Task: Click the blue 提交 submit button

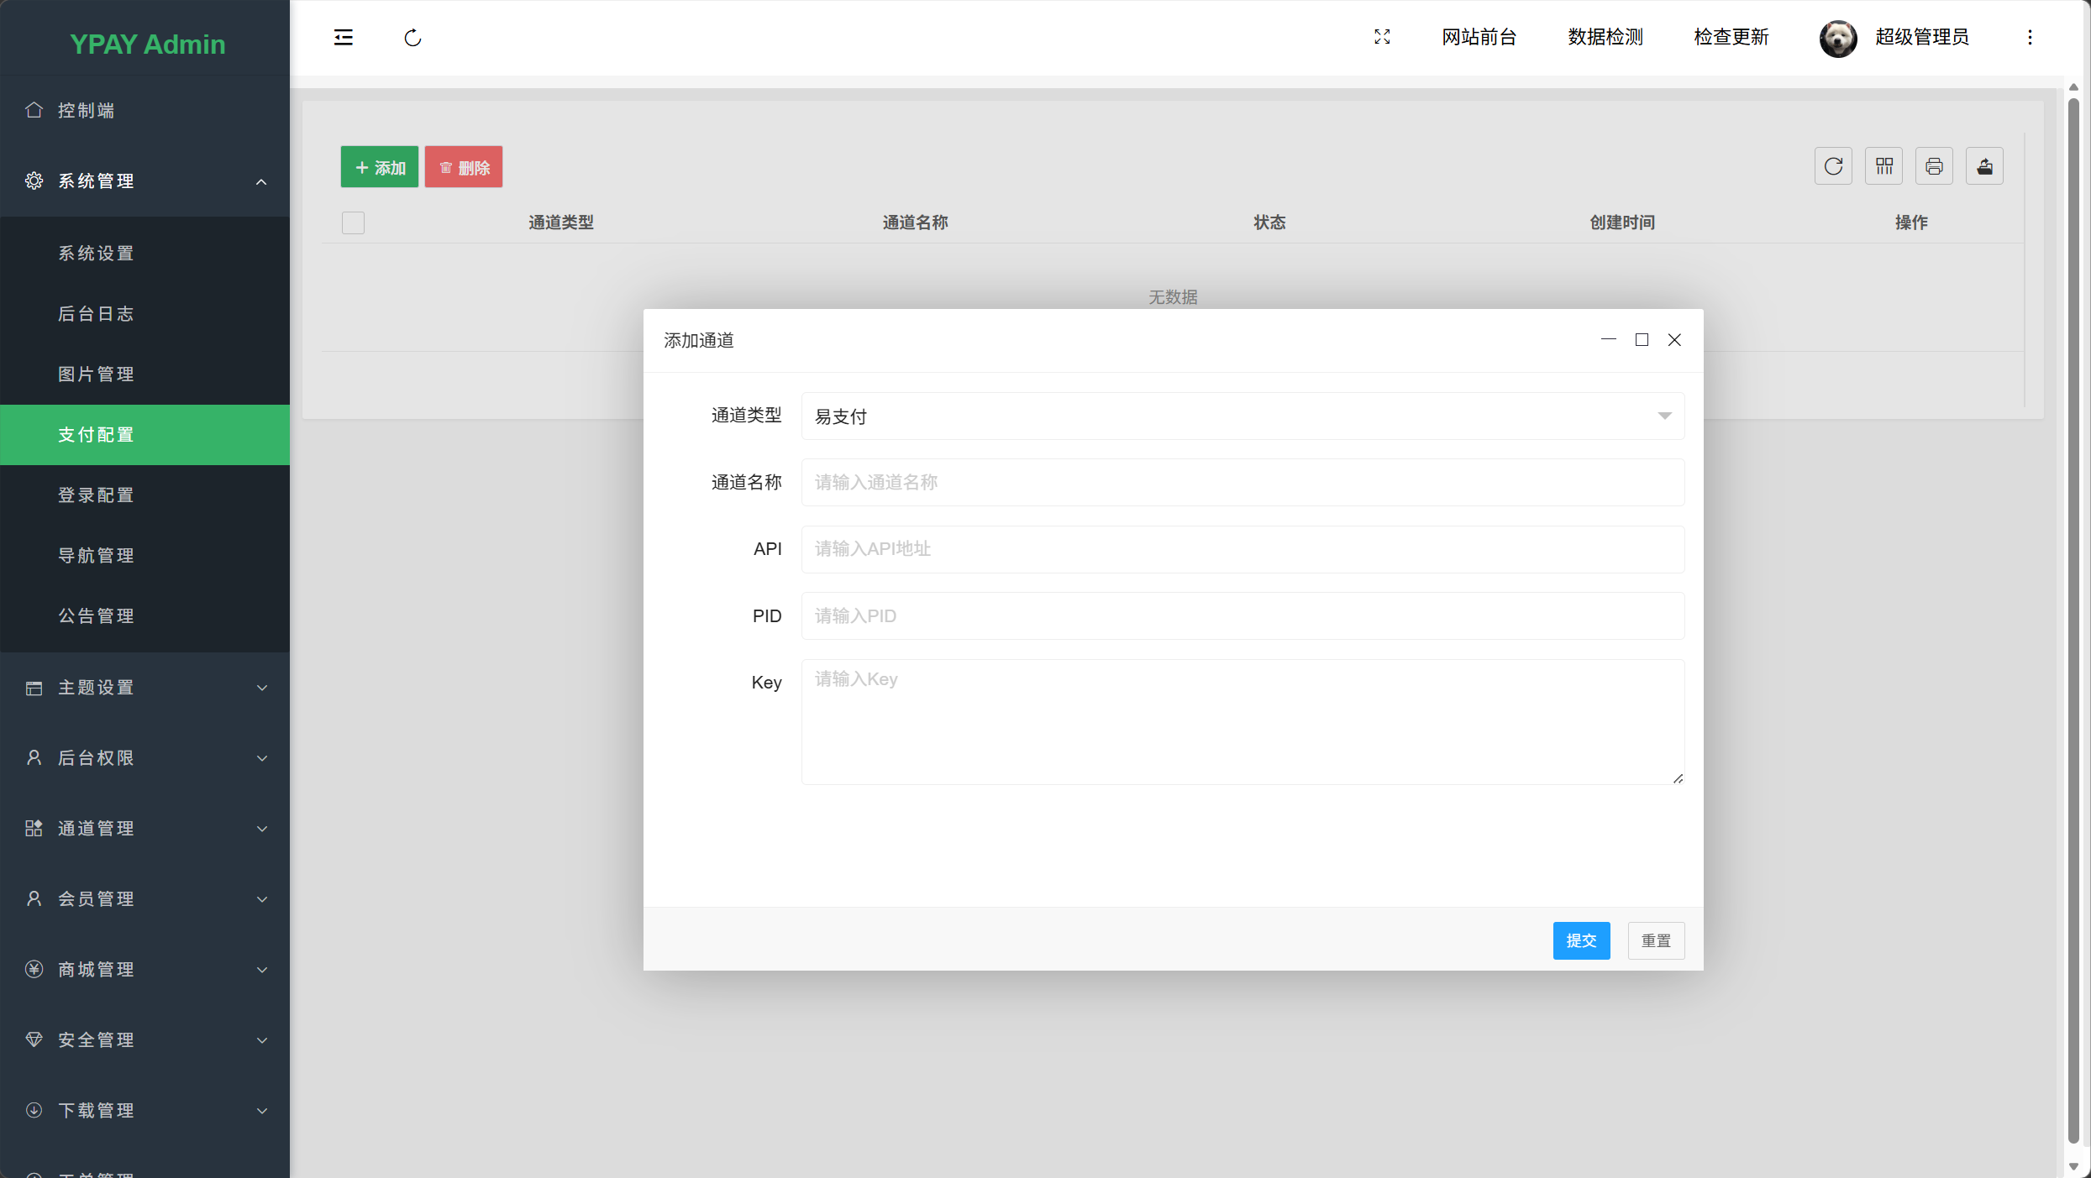Action: pos(1580,940)
